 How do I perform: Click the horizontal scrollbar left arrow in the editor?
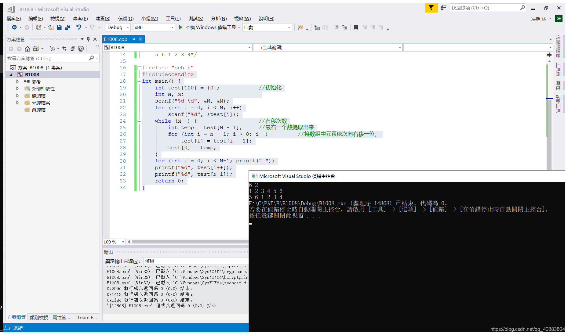[129, 242]
